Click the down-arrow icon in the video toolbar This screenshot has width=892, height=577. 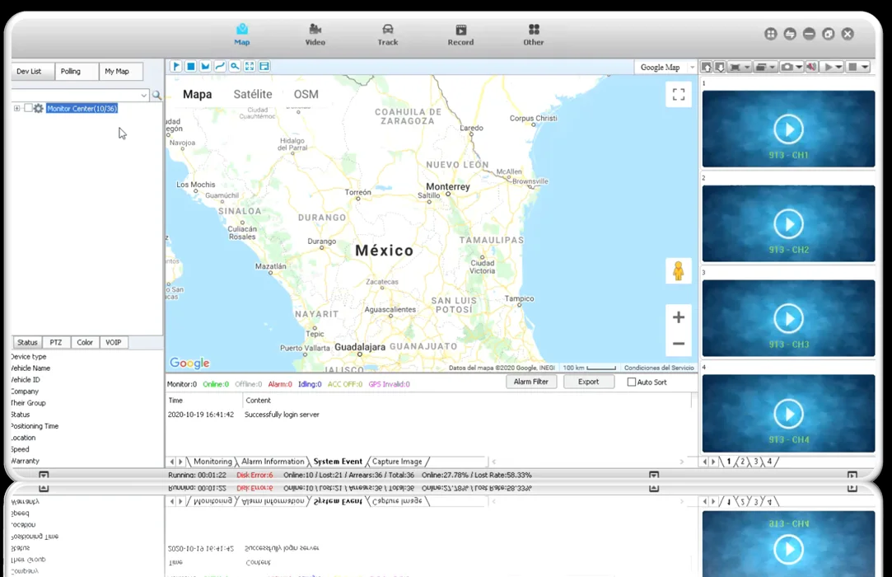pyautogui.click(x=720, y=68)
